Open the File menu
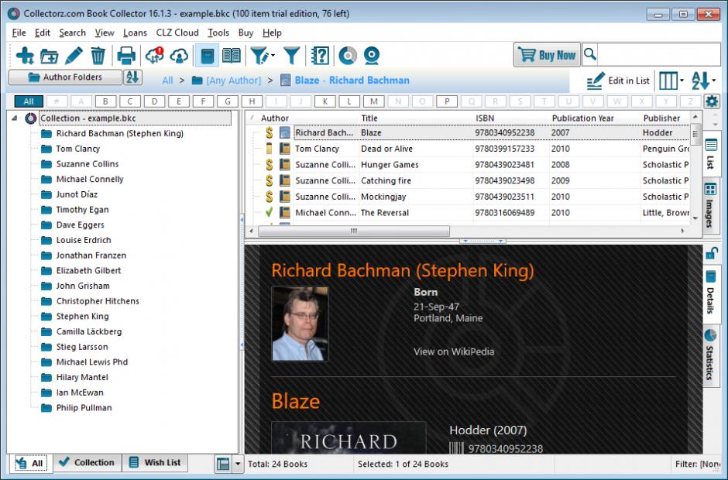The height and width of the screenshot is (480, 728). pyautogui.click(x=19, y=33)
